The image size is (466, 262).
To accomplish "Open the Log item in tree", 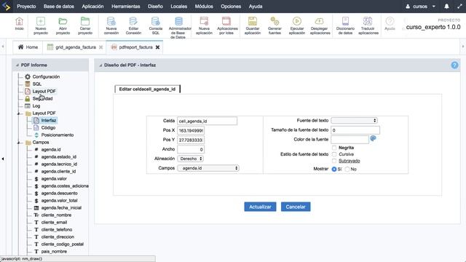I will [36, 106].
